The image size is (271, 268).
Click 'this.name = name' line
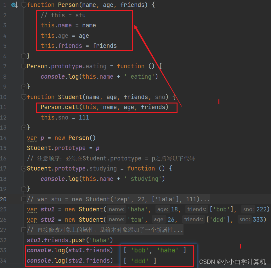click(x=68, y=25)
